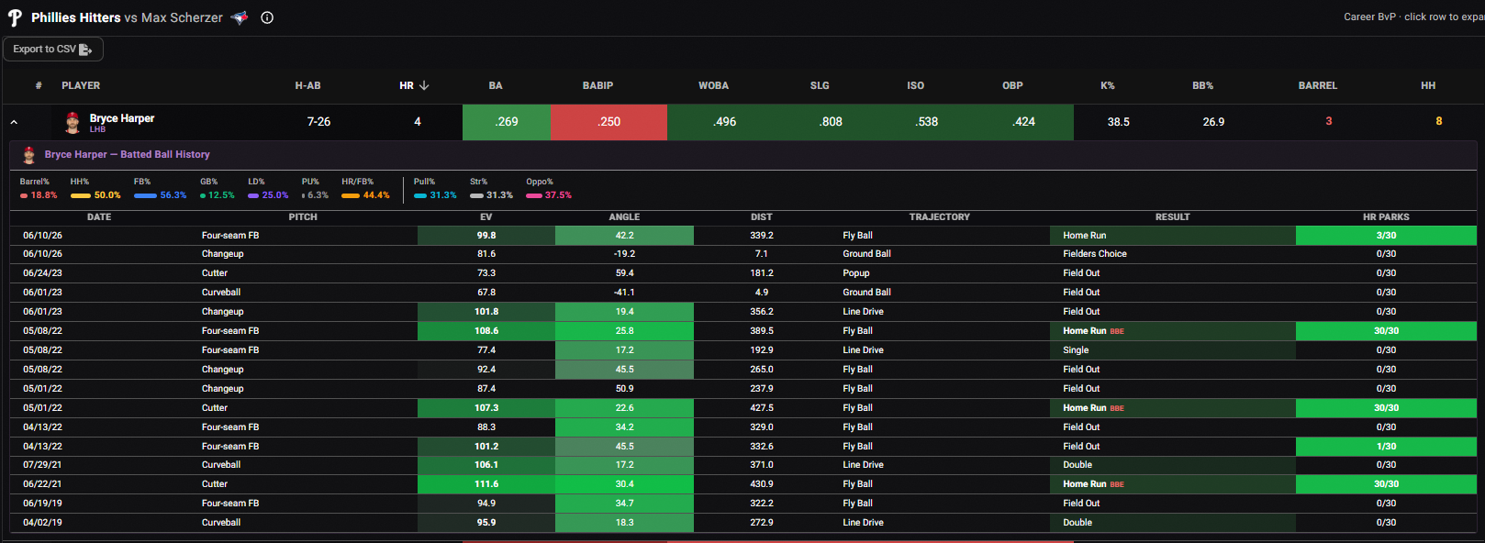Select the 06/10/26 Changeup Fielders Choice row
Image resolution: width=1485 pixels, height=543 pixels.
pyautogui.click(x=743, y=254)
